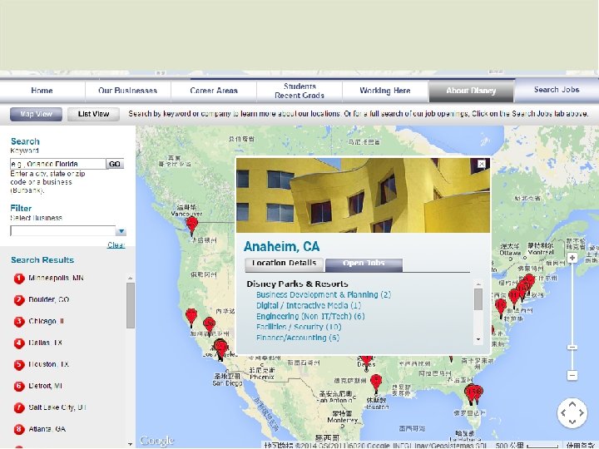Open Students Recent Grads tab
This screenshot has width=599, height=449.
click(299, 91)
